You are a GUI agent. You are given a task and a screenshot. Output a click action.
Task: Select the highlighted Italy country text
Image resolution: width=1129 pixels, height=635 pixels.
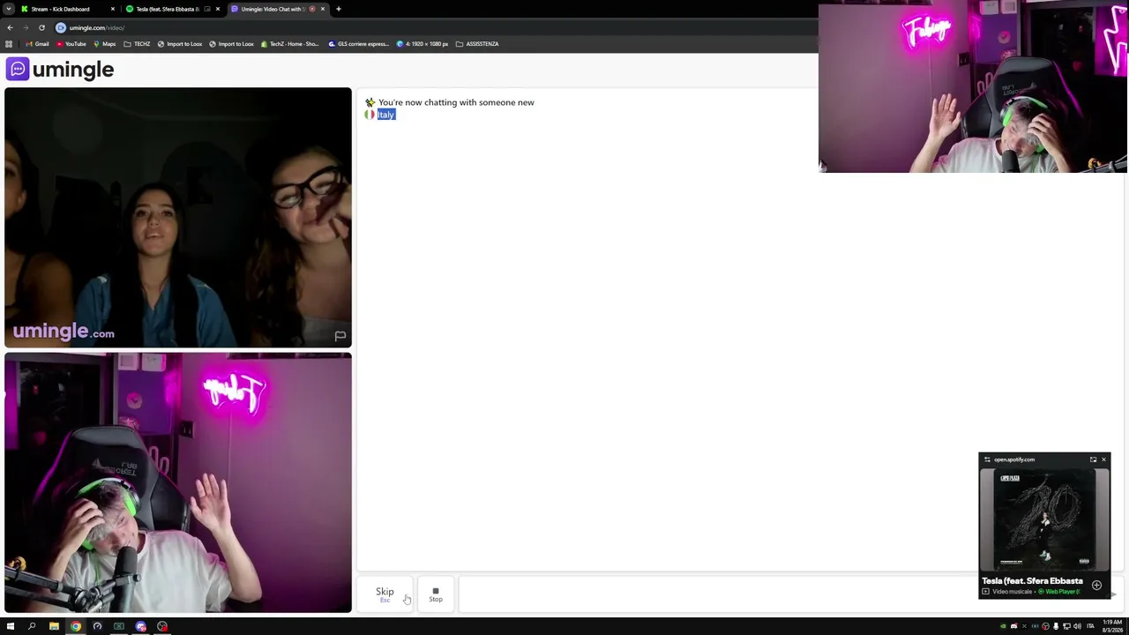pos(386,115)
